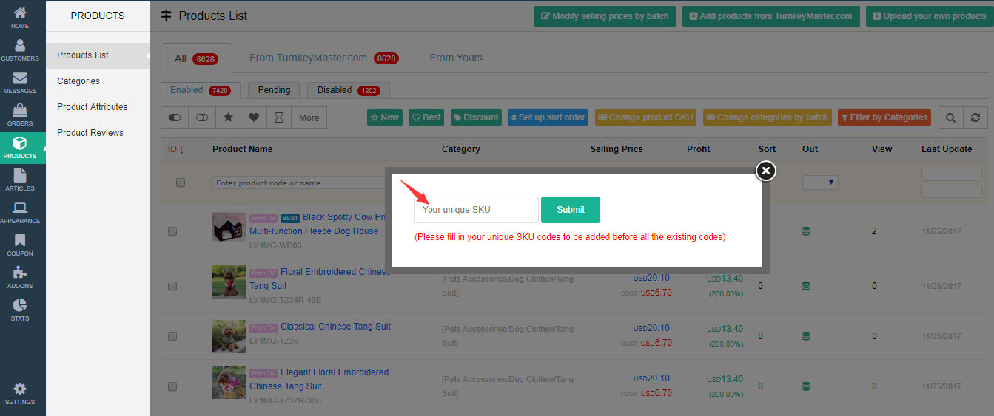Check the Black Spotty Cow dog house row

pos(172,231)
